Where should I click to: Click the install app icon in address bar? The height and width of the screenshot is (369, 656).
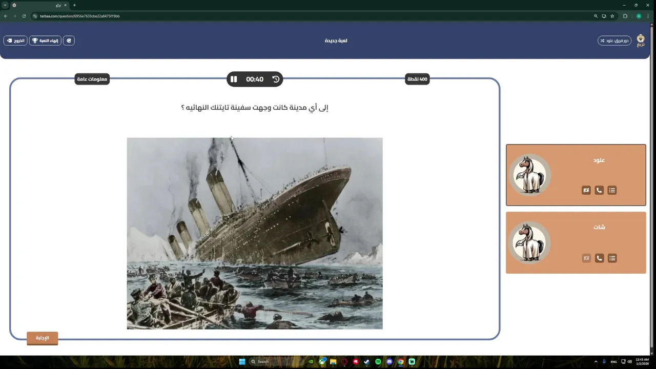[604, 16]
